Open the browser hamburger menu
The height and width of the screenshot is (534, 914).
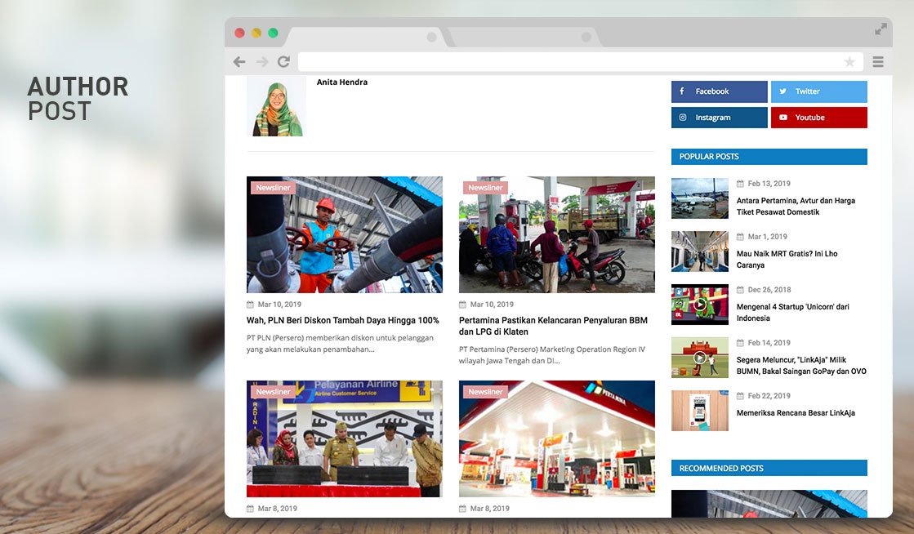[878, 62]
